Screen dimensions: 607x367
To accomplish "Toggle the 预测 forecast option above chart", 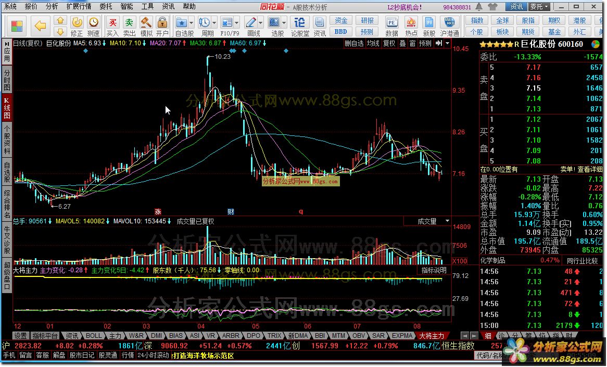I will 425,43.
